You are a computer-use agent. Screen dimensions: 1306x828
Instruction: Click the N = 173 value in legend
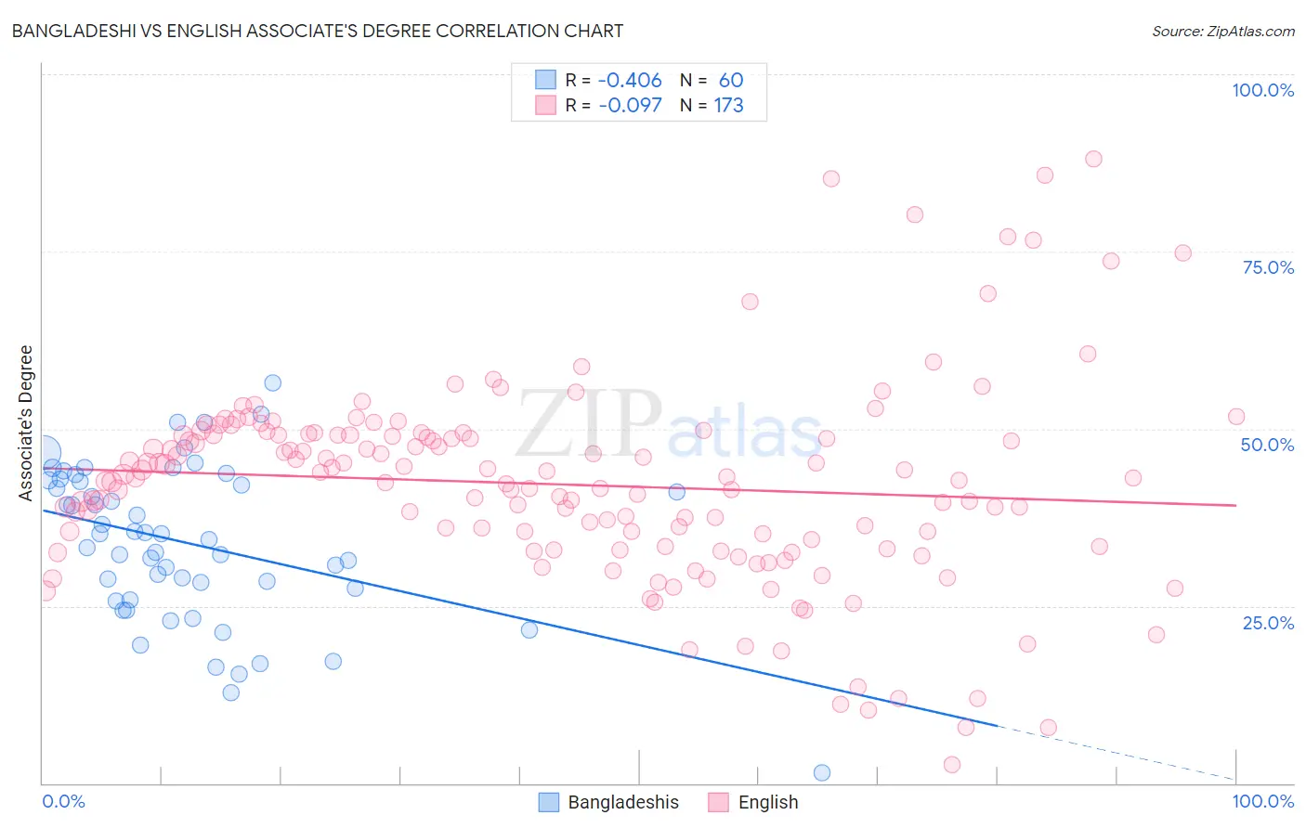712,105
